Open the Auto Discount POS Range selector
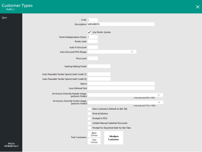202x152 pixels. [132, 52]
